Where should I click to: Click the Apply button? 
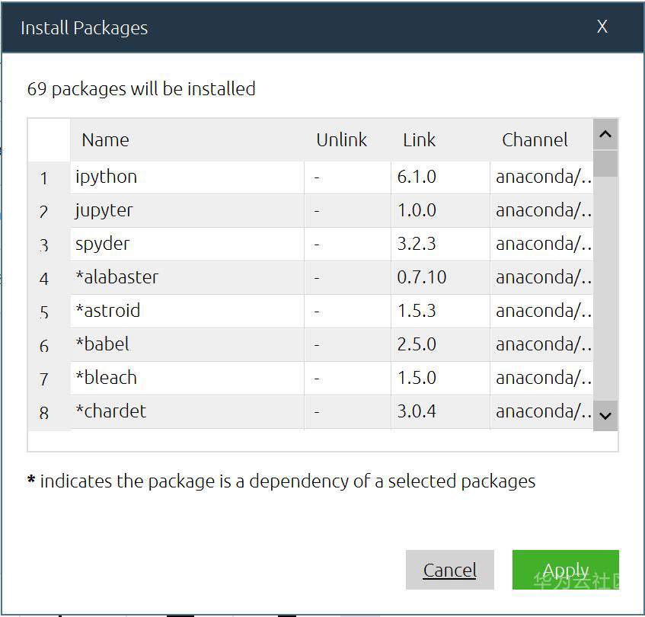(x=565, y=570)
